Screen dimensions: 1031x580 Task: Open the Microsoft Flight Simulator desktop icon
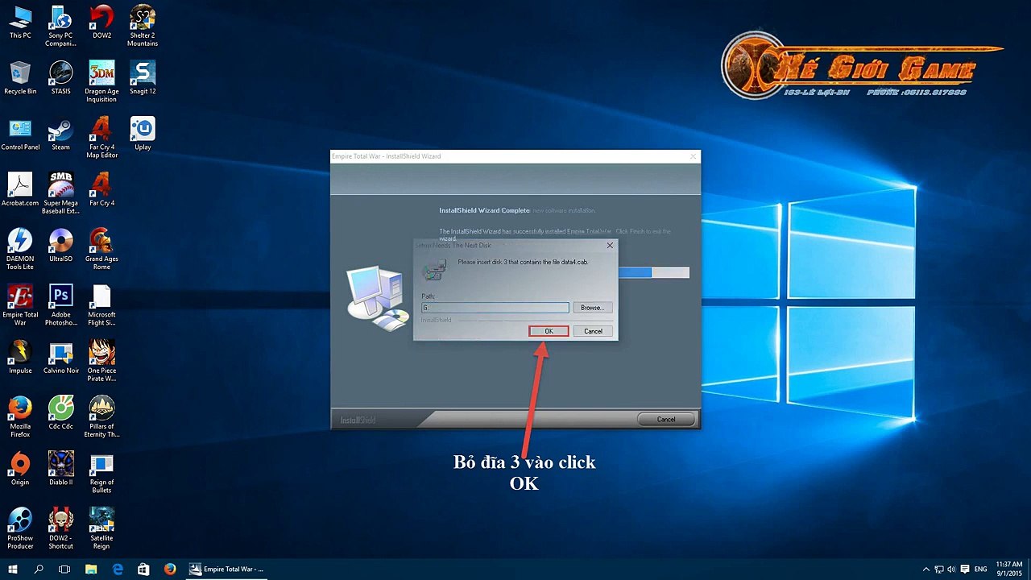(101, 305)
